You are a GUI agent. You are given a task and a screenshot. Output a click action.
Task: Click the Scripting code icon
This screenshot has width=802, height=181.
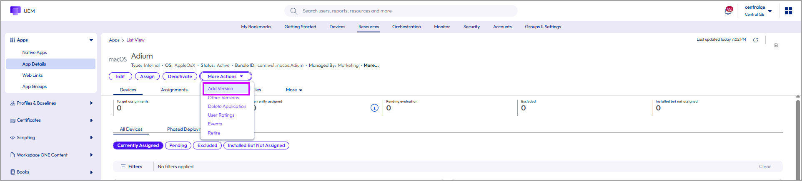tap(13, 137)
